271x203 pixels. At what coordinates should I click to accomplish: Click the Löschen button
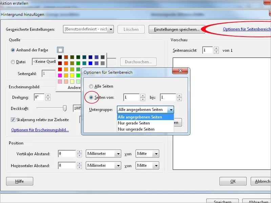click(x=131, y=29)
